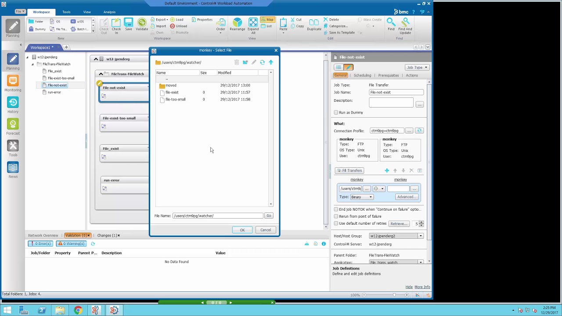This screenshot has width=562, height=316.
Task: Switch to the Scheduling tab
Action: [362, 75]
